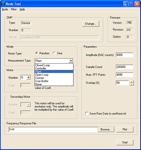Select the Sine noise type radio button

[x=54, y=53]
